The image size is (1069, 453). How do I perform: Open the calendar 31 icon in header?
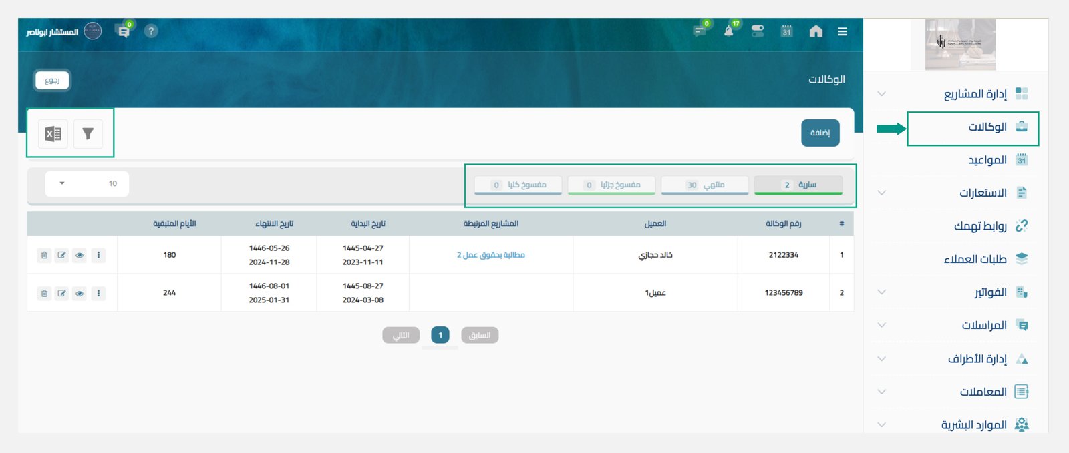[786, 31]
